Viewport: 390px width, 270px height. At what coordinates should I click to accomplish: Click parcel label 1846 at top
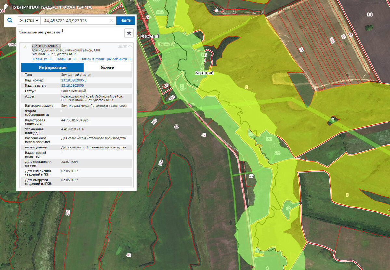point(159,12)
